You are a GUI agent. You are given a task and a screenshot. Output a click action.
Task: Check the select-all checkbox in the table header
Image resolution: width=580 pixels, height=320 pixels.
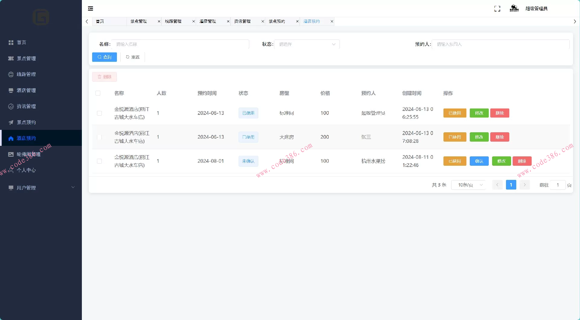(98, 93)
